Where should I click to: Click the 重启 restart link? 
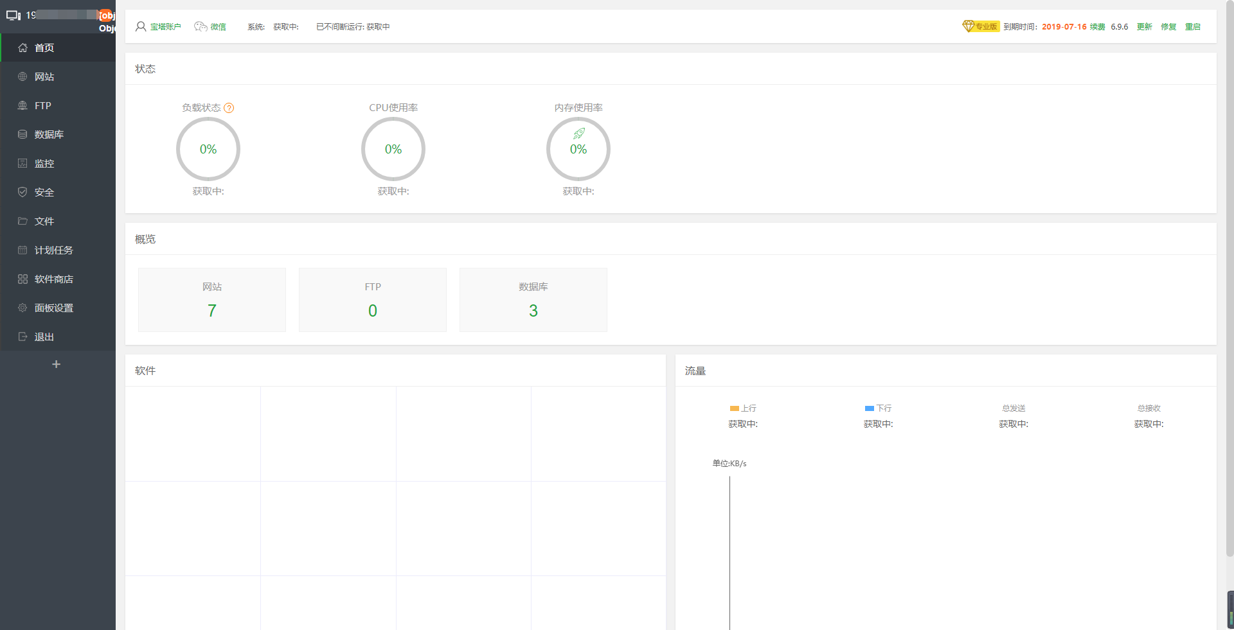(x=1192, y=27)
